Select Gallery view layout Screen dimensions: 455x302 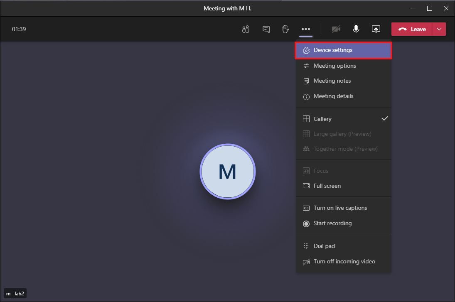pyautogui.click(x=322, y=118)
